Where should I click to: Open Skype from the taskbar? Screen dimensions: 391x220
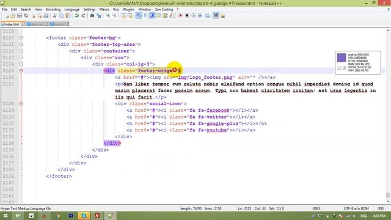pos(84,216)
